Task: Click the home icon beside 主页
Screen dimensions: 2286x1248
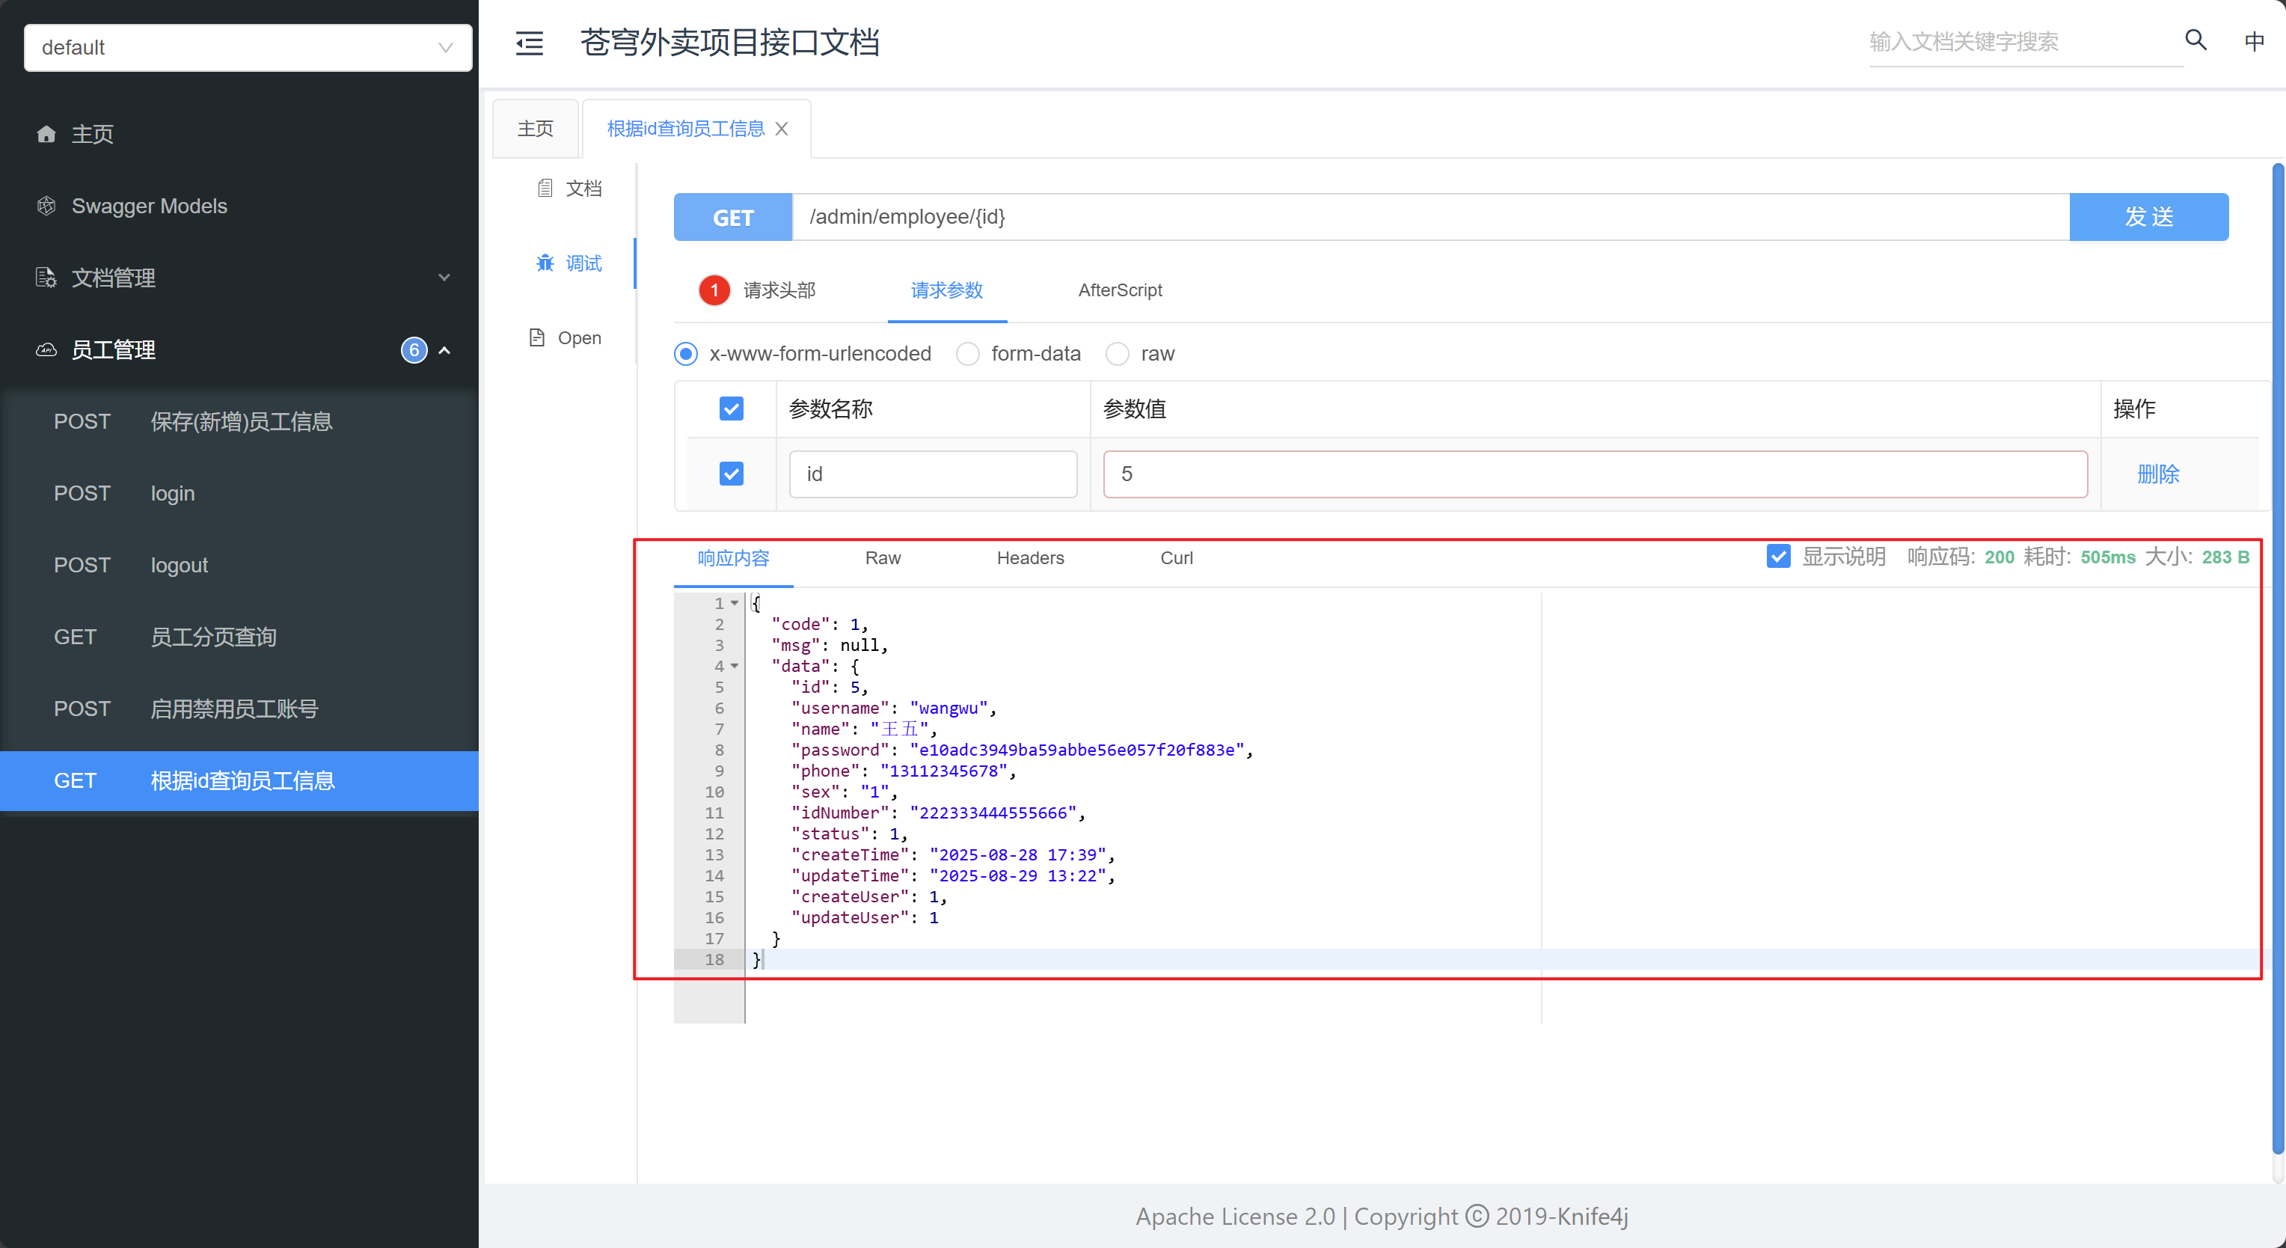Action: point(46,134)
